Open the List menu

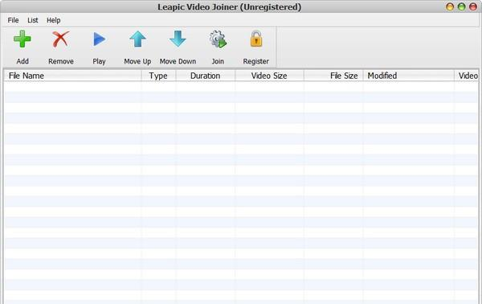33,20
